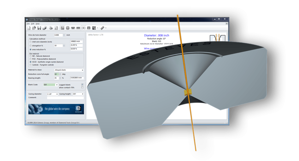Click the Bearing length percent field
Image resolution: width=299 pixels, height=161 pixels.
[x=56, y=78]
